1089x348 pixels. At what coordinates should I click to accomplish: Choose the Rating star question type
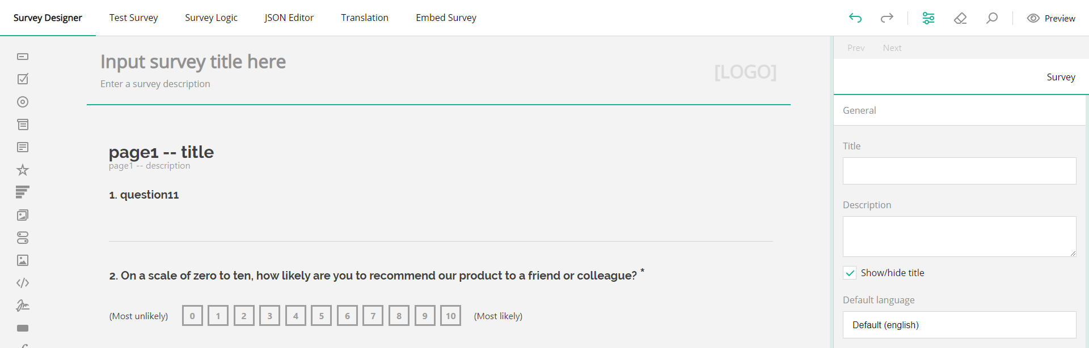23,170
